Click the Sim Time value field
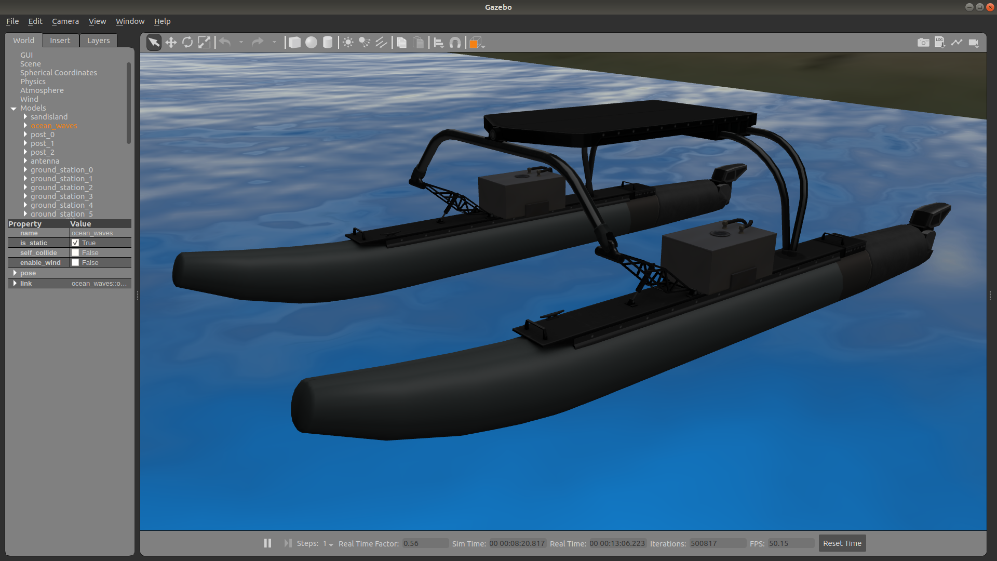 (517, 543)
